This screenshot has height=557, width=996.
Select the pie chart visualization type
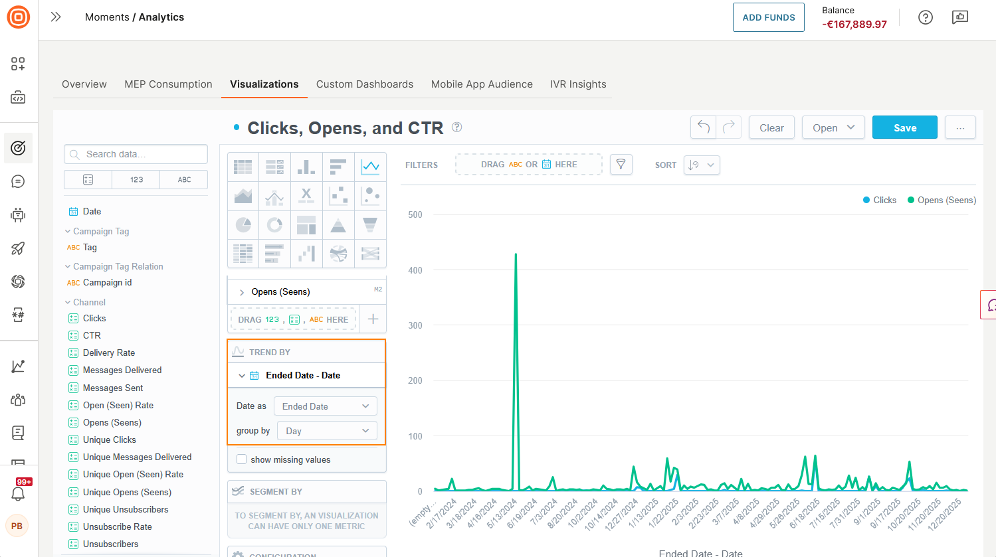point(243,224)
